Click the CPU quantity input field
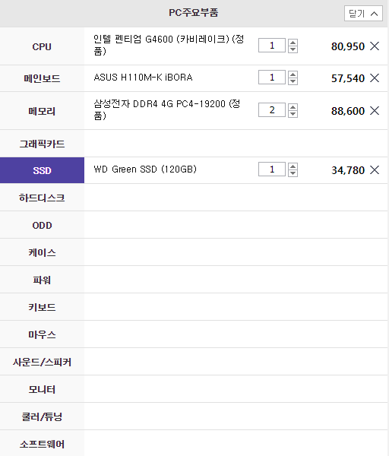389x456 pixels. pyautogui.click(x=272, y=46)
